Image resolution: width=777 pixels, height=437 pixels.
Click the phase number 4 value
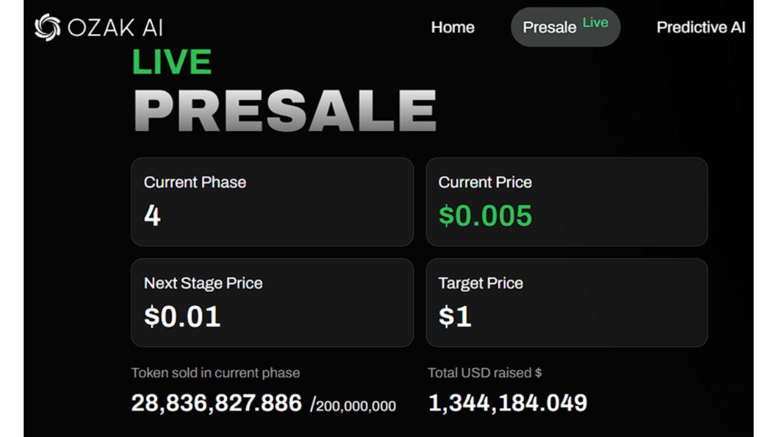(x=152, y=215)
